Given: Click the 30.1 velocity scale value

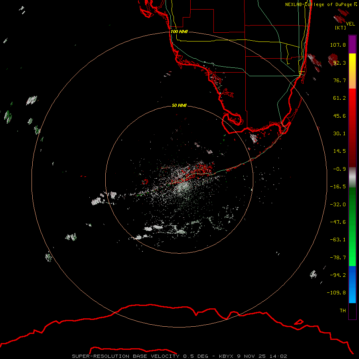Looking at the screenshot, I should (x=339, y=134).
